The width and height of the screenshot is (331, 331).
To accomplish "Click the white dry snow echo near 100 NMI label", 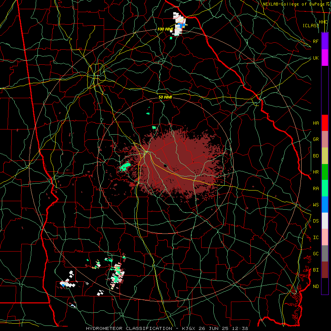I will (179, 23).
